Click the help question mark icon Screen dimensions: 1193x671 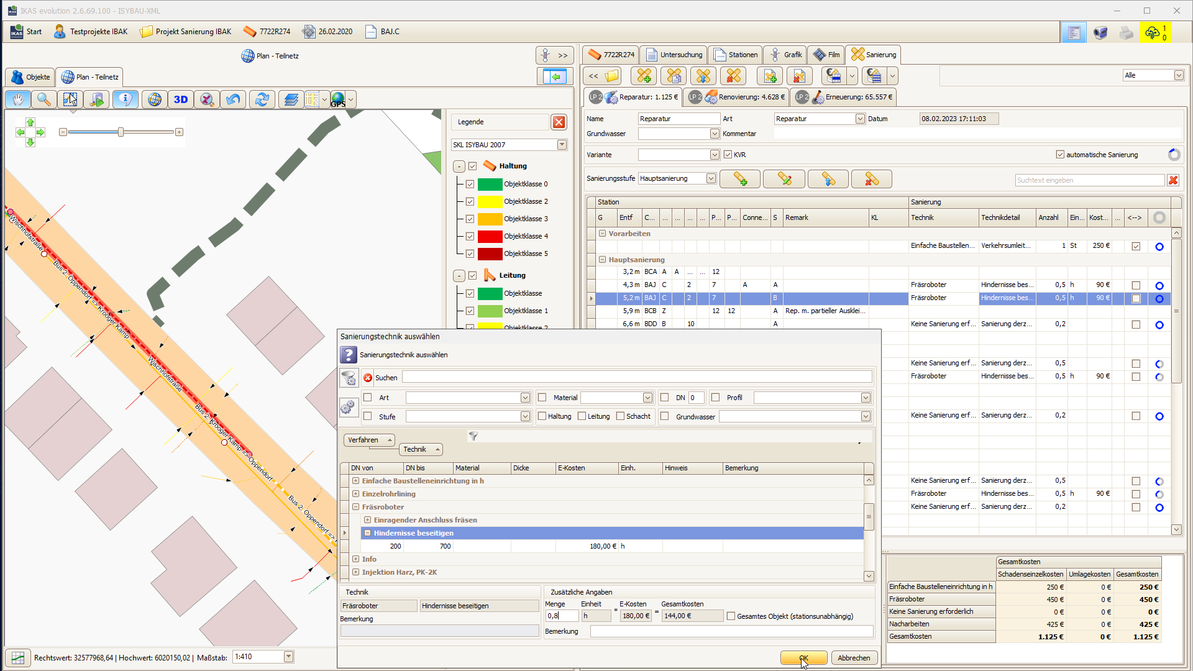coord(349,355)
